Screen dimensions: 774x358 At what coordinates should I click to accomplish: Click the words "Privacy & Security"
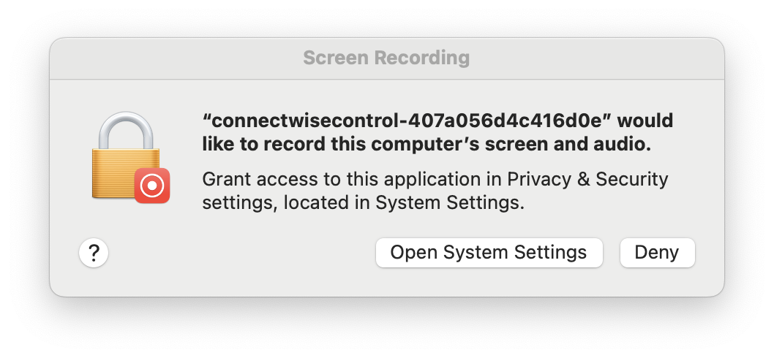(x=588, y=179)
